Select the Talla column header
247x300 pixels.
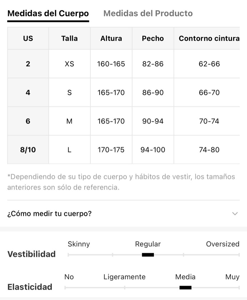tap(69, 38)
